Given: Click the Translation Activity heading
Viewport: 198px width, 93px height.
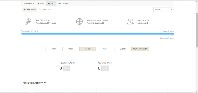Looking at the screenshot, I should click(32, 83).
